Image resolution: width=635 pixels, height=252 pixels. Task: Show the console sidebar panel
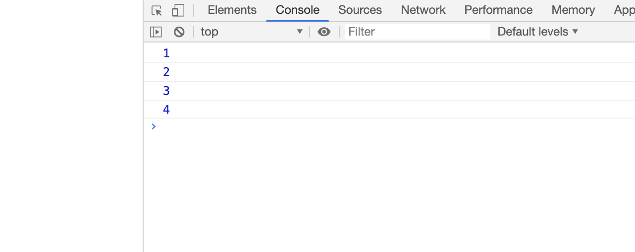tap(156, 32)
